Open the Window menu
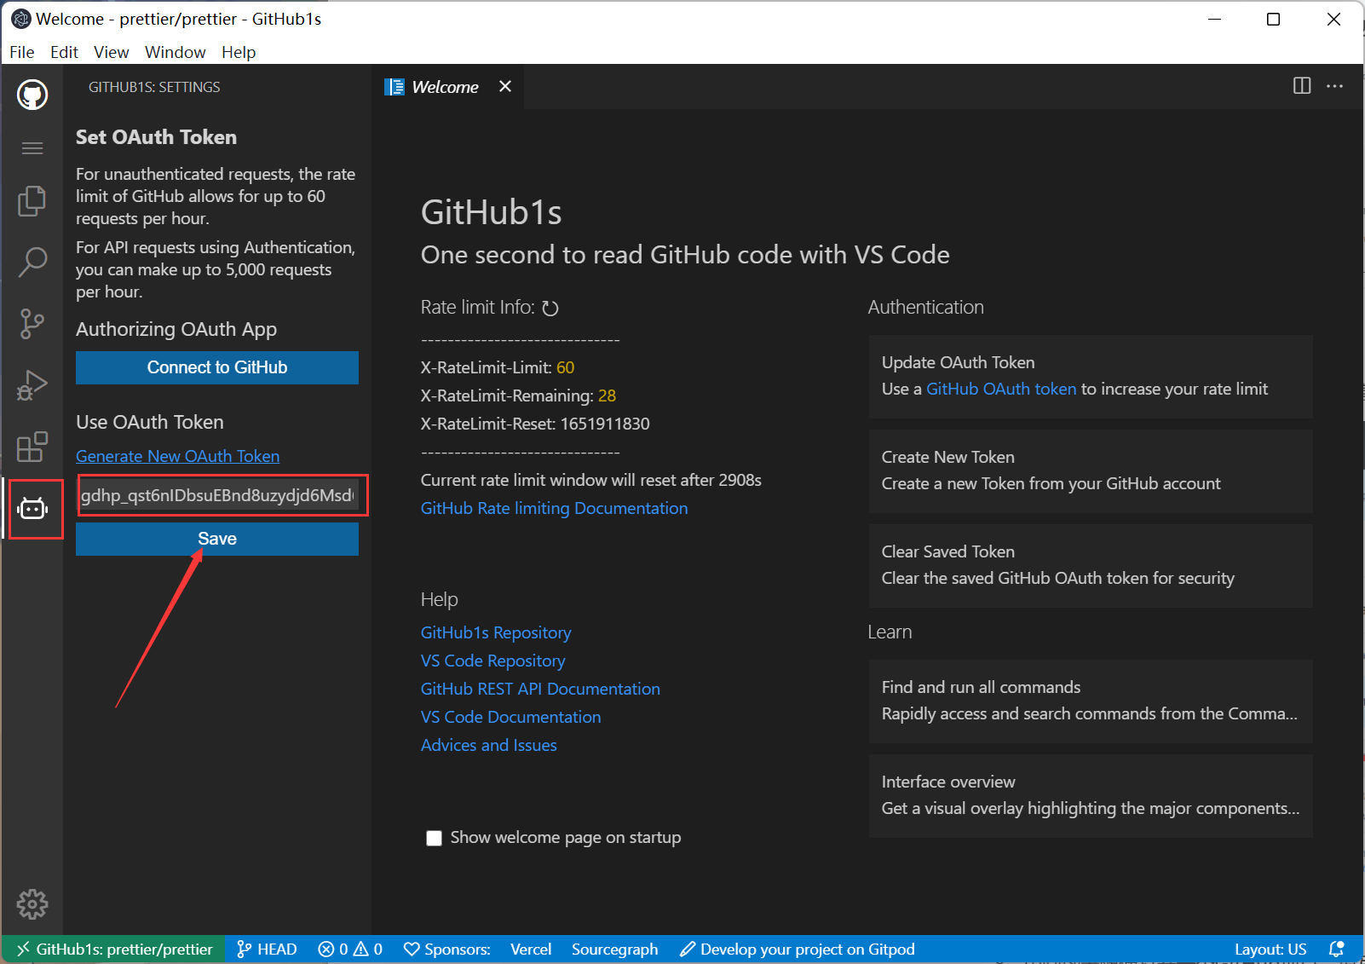1365x964 pixels. pos(176,52)
